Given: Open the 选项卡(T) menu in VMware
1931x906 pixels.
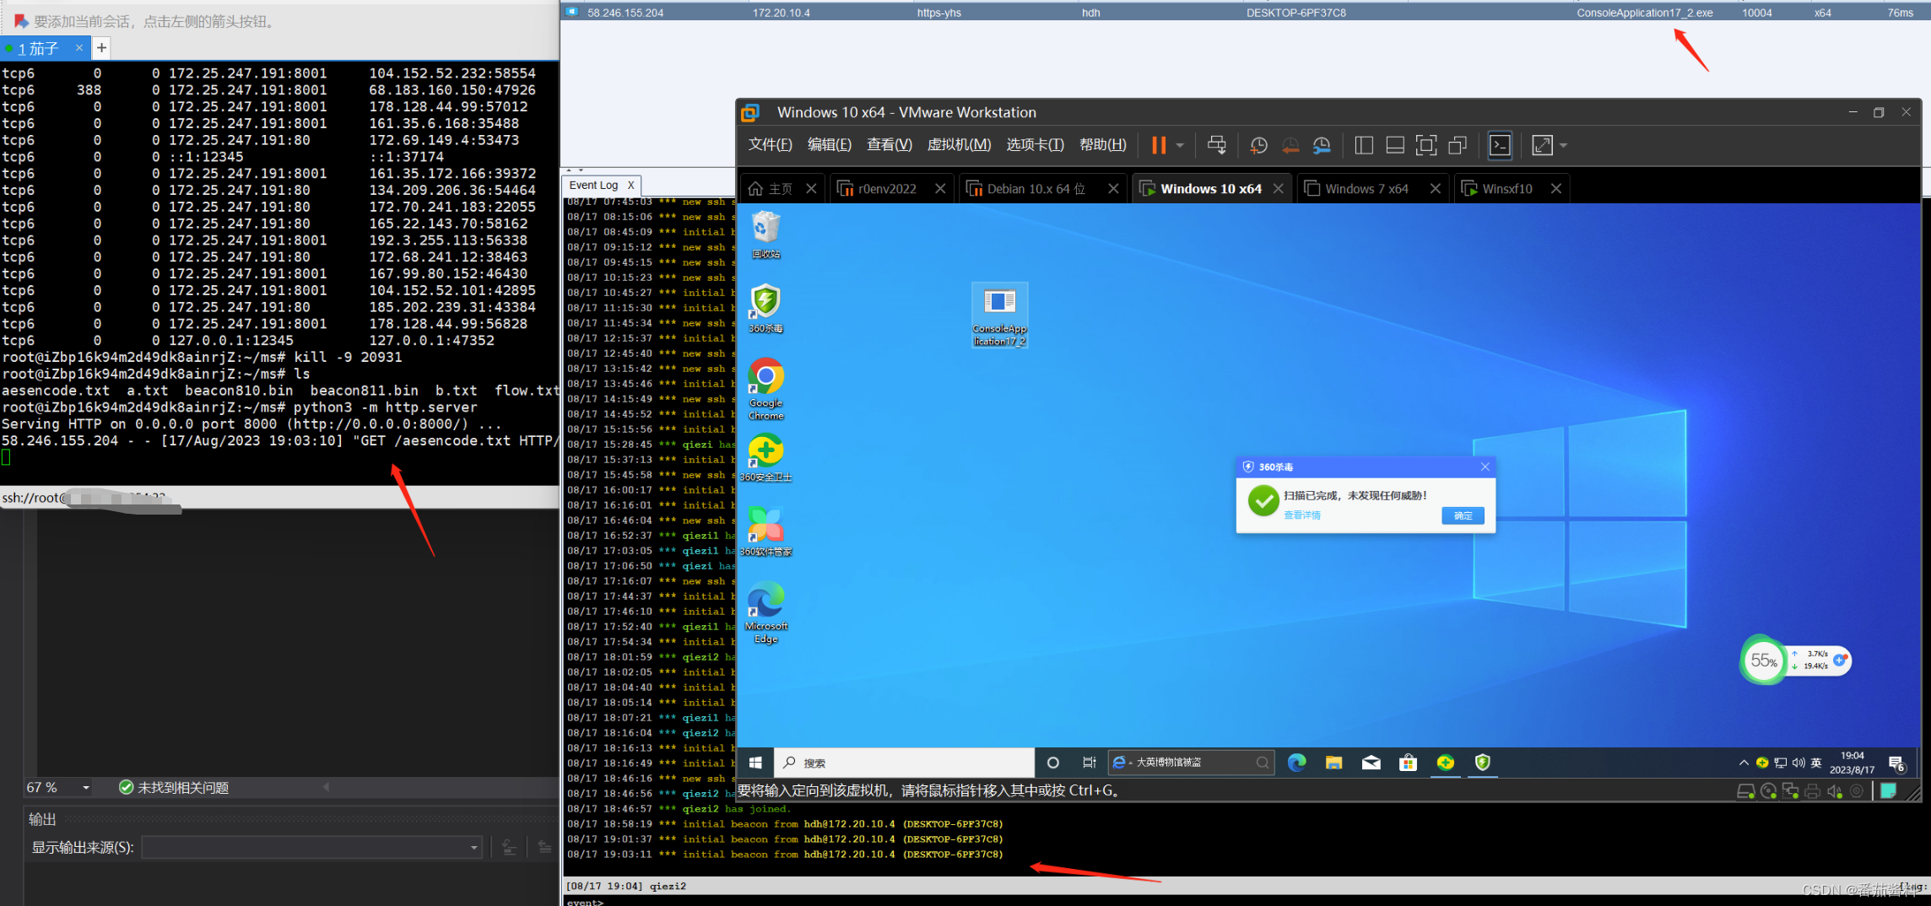Looking at the screenshot, I should [1035, 145].
